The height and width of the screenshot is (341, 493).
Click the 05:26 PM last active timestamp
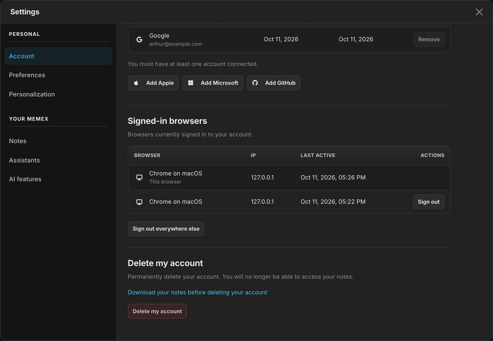pyautogui.click(x=333, y=177)
